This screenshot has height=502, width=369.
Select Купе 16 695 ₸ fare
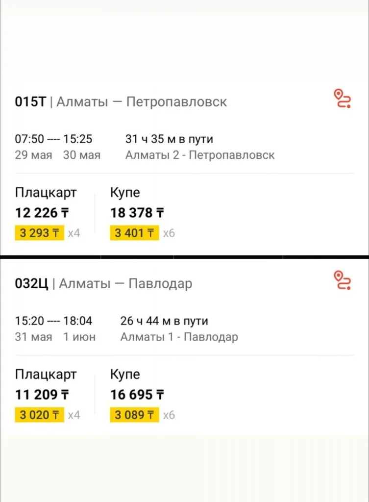click(x=137, y=394)
